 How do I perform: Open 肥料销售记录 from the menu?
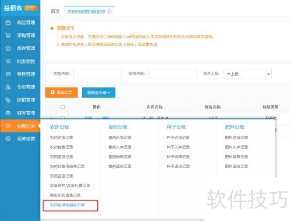click(236, 157)
